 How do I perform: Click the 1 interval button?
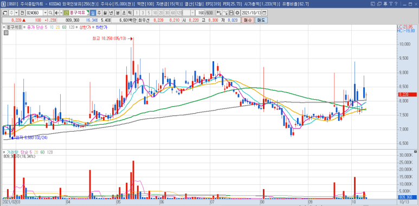coord(136,13)
